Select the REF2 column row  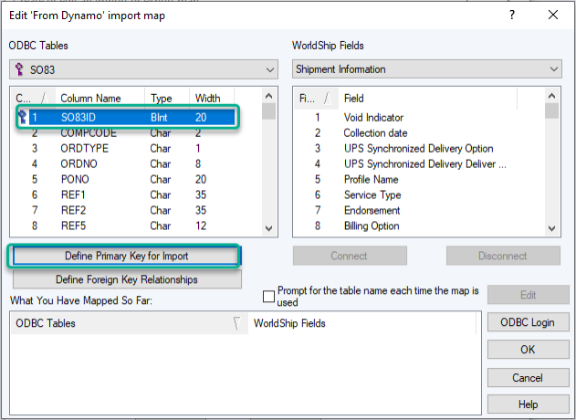coord(126,210)
